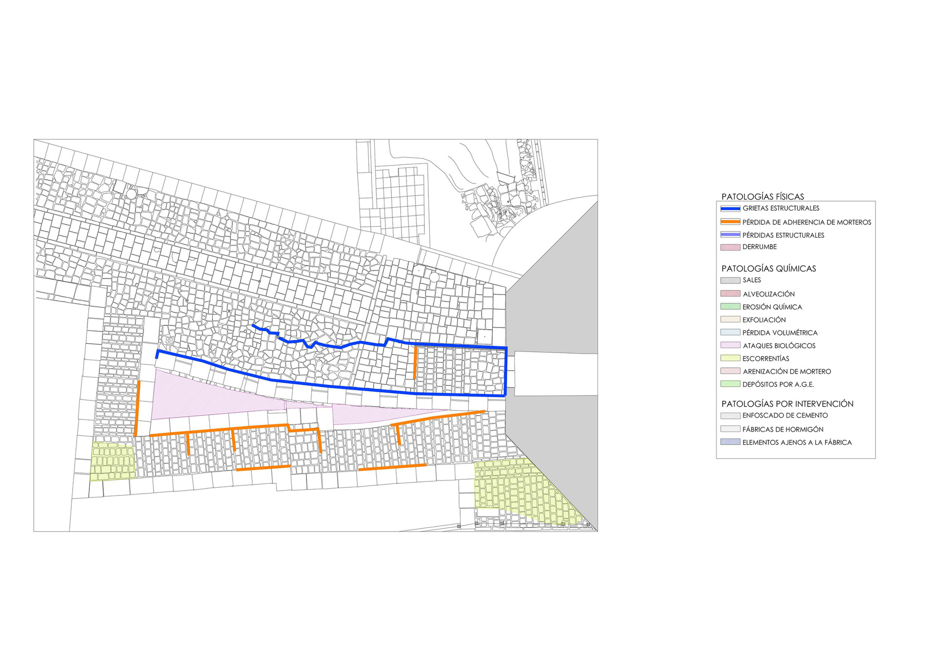This screenshot has width=927, height=655.
Task: Click the ELEMENTOS AJENOS A LA FÁBRICA swatch
Action: (x=730, y=442)
